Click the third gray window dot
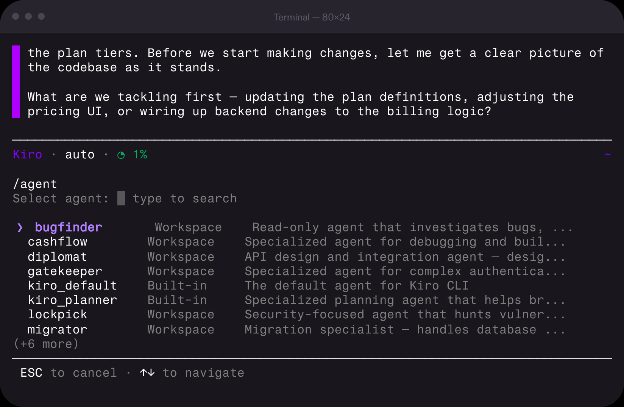 [x=41, y=16]
